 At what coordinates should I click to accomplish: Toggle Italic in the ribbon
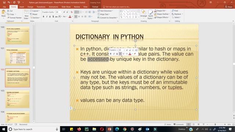coord(47,16)
